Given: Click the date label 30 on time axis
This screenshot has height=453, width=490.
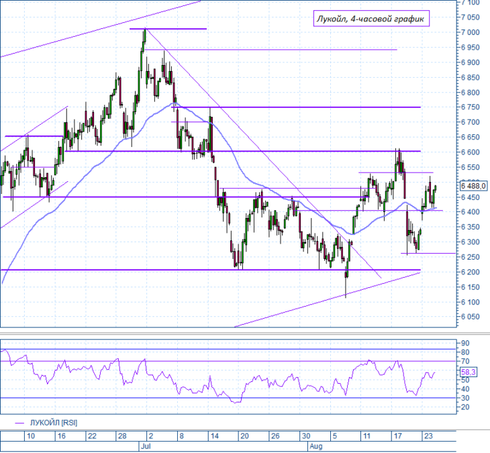Looking at the screenshot, I should click(306, 436).
